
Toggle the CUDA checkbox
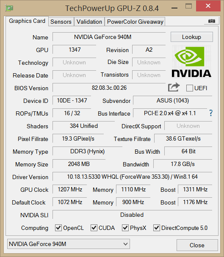[94, 228]
